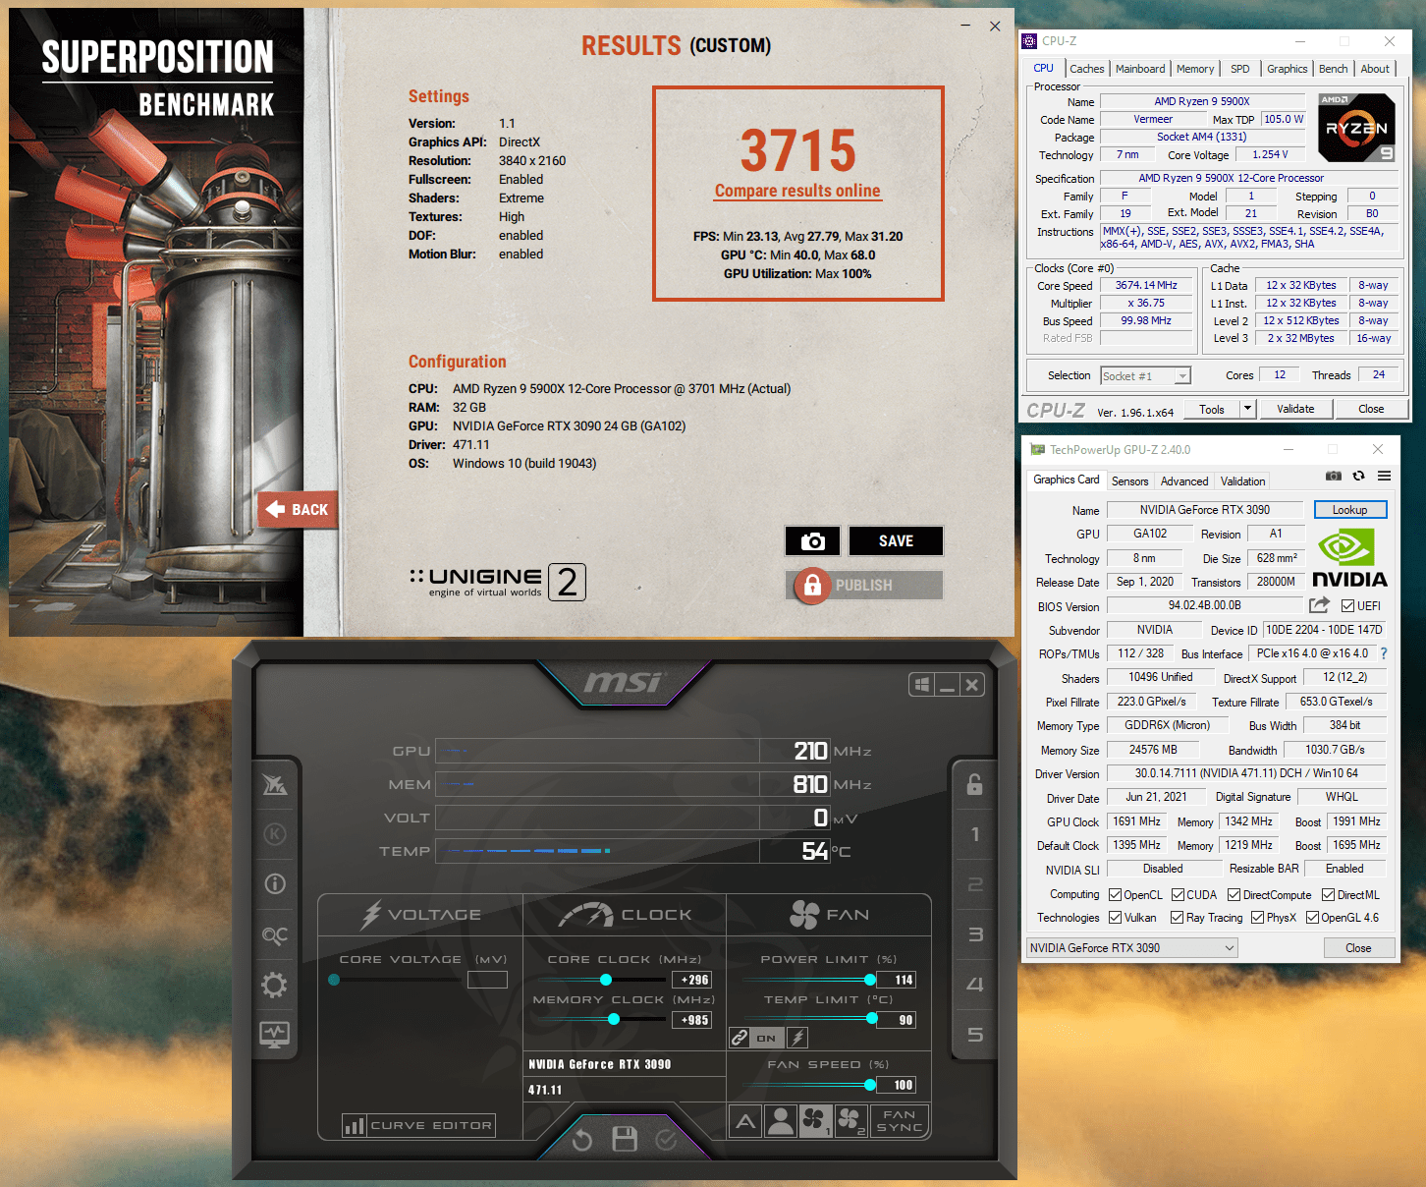Screen dimensions: 1426x1187
Task: Toggle the Vulkan checkbox in GPU-Z
Action: (x=1115, y=918)
